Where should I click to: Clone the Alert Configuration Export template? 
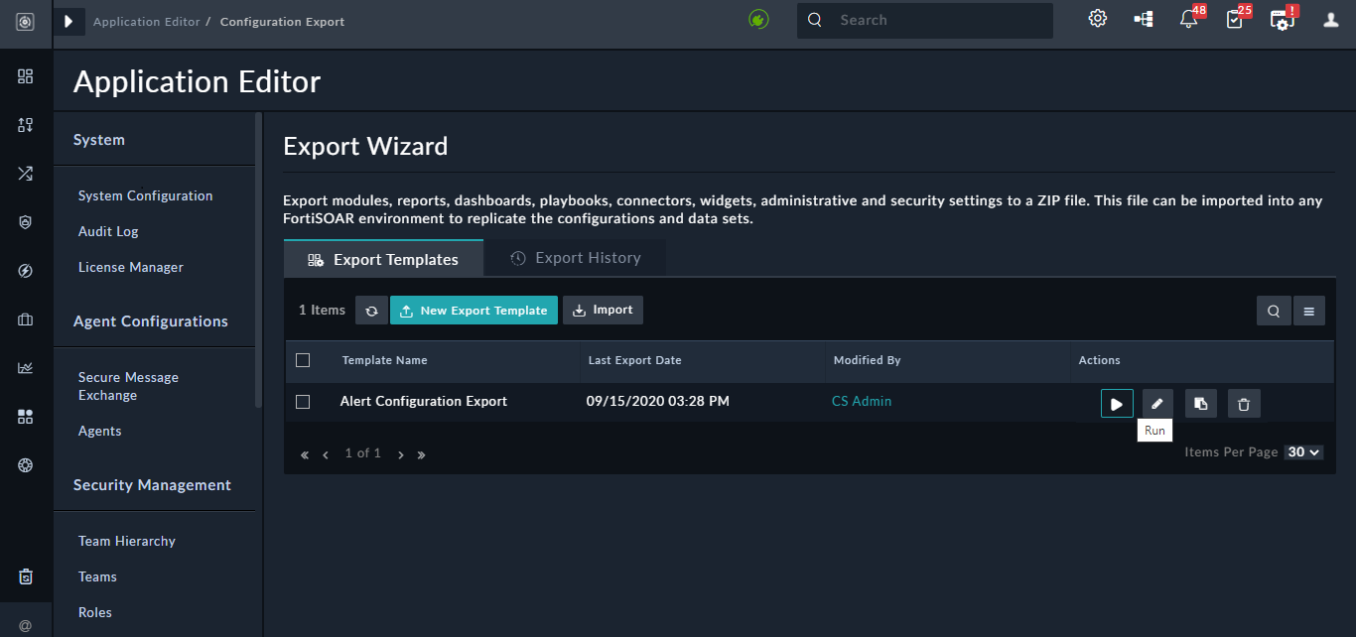point(1200,403)
